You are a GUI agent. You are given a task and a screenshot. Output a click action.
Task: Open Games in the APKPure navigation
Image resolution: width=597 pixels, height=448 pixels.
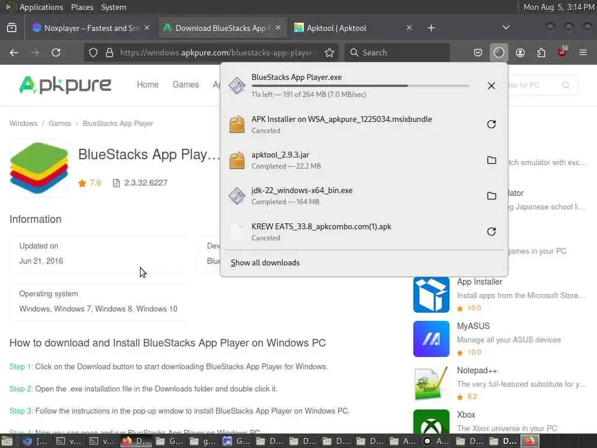tap(186, 85)
